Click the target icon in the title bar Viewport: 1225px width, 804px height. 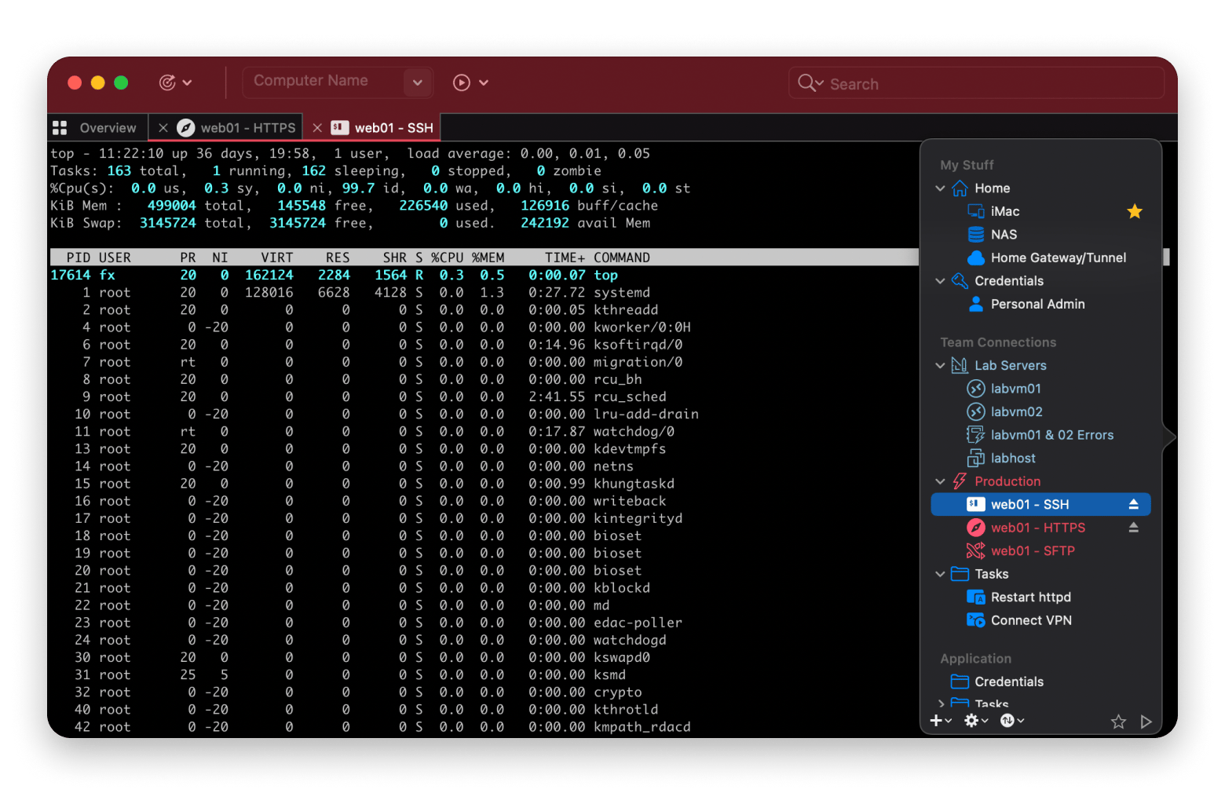[167, 82]
